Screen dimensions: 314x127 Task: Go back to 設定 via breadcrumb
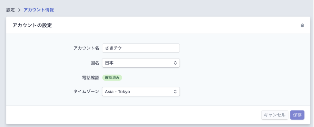(11, 10)
